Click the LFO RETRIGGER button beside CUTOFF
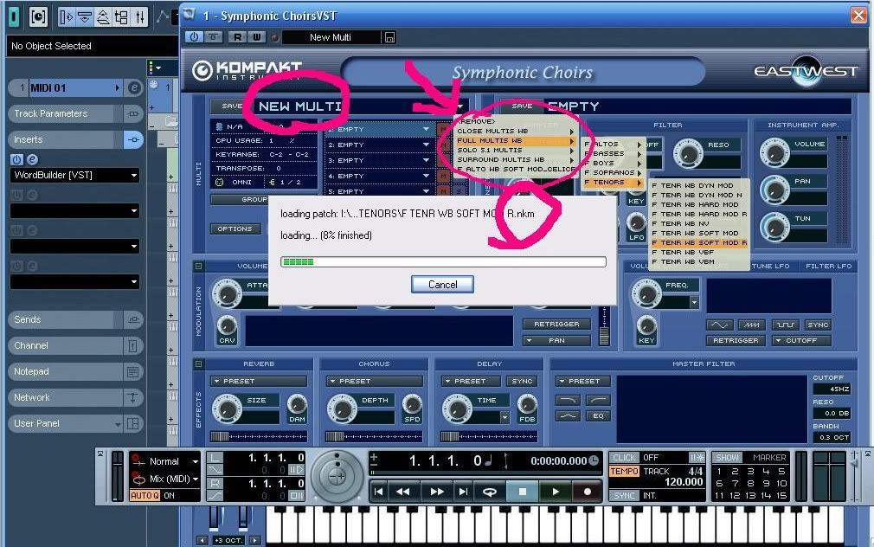The image size is (874, 547). coord(736,340)
